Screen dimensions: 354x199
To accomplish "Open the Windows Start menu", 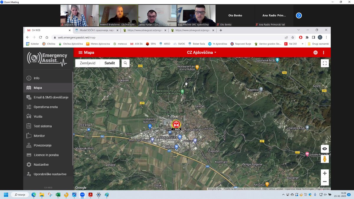I will [6, 195].
